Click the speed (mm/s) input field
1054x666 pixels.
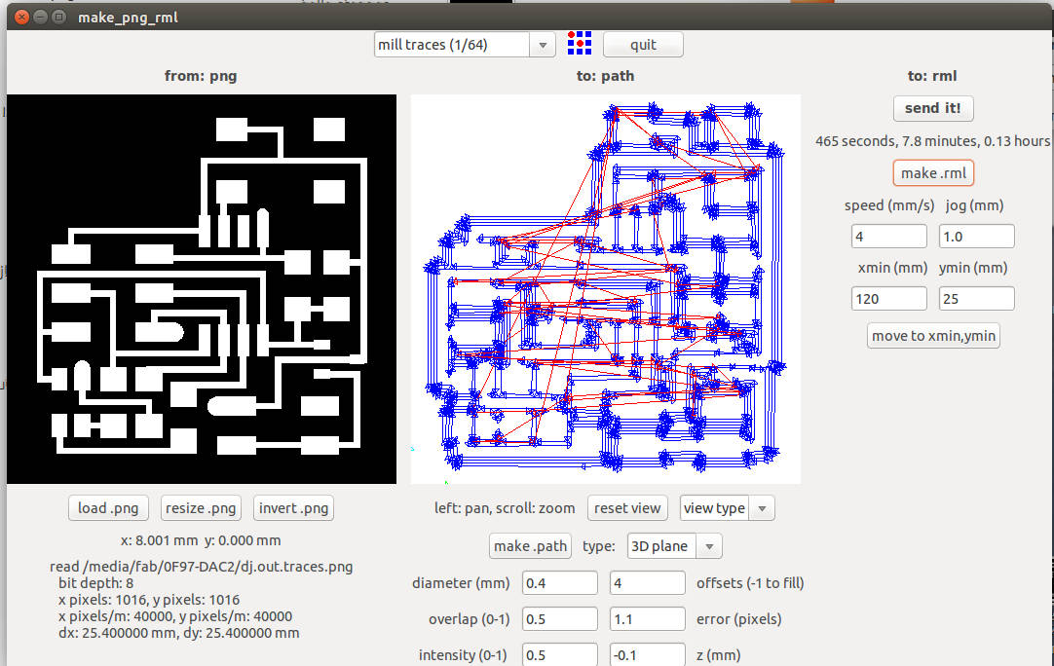click(888, 237)
